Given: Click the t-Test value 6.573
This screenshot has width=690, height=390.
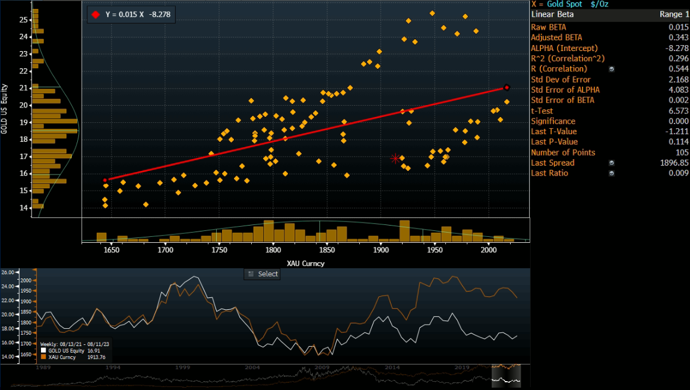Looking at the screenshot, I should tap(679, 111).
